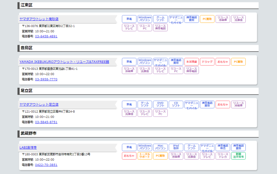Click ゲームソフト tag for LABI吉祥寺
277x174 pixels.
pyautogui.click(x=192, y=147)
